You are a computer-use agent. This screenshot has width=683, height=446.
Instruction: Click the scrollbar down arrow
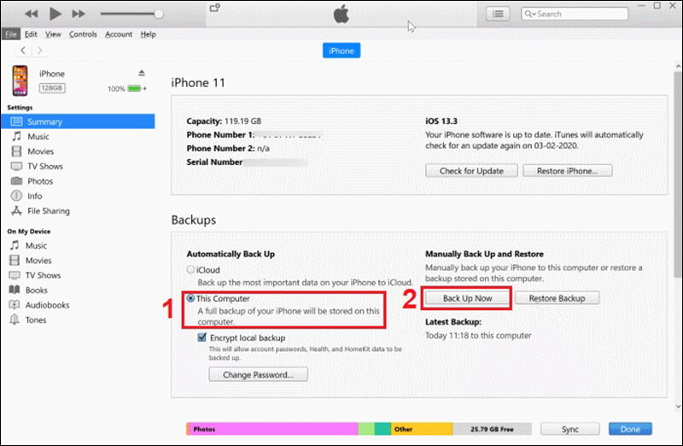click(678, 407)
